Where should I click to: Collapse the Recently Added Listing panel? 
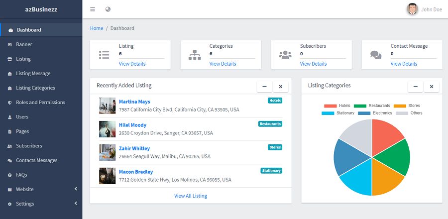(x=264, y=87)
